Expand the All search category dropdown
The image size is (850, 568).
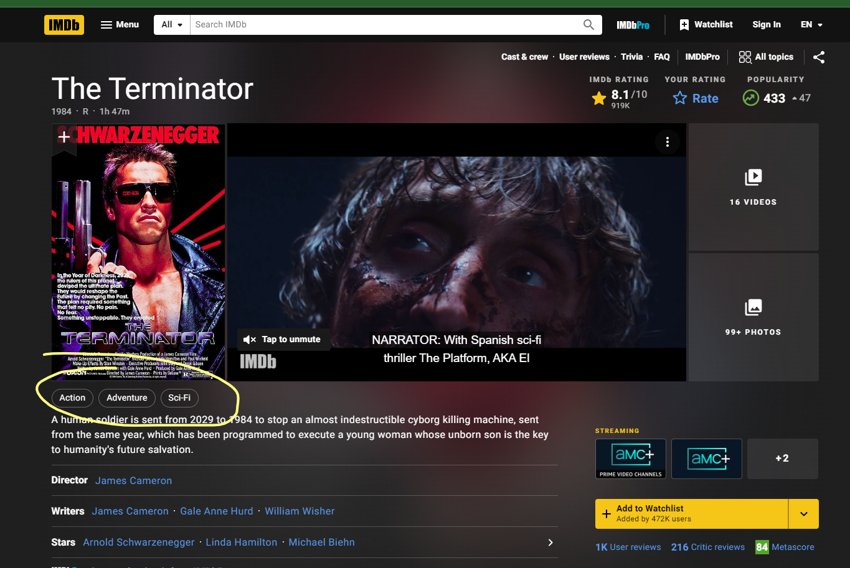tap(172, 25)
